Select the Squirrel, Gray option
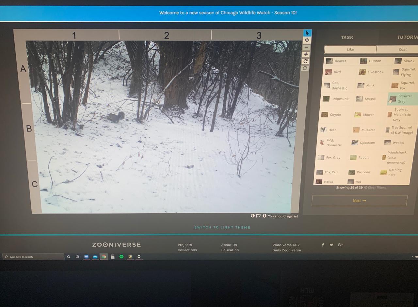 coord(403,99)
